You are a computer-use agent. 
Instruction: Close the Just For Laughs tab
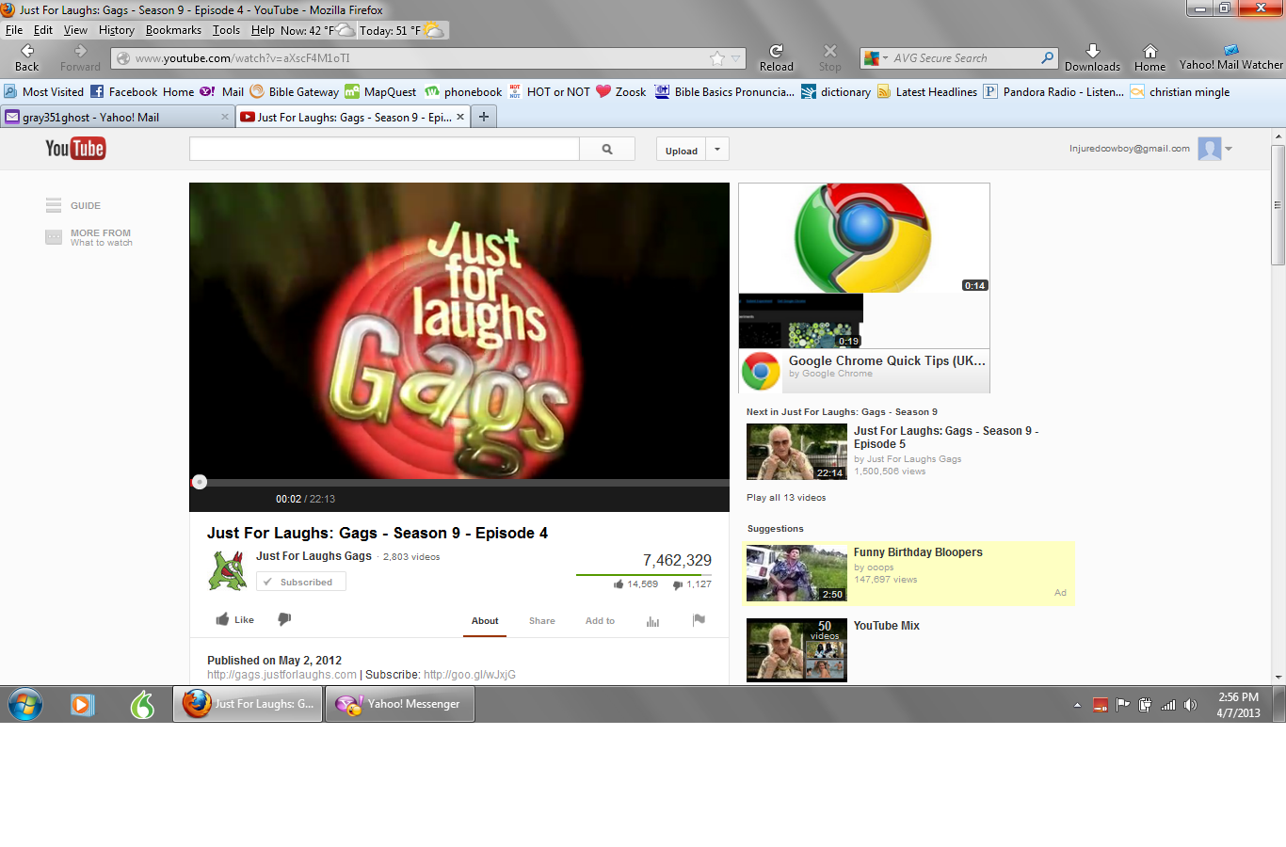(x=460, y=117)
